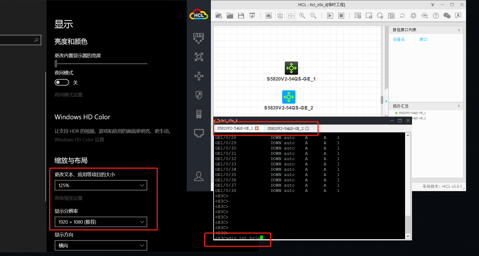479x256 pixels.
Task: Close the S5820V2-54QS-GE_1 terminal tab
Action: click(x=256, y=129)
